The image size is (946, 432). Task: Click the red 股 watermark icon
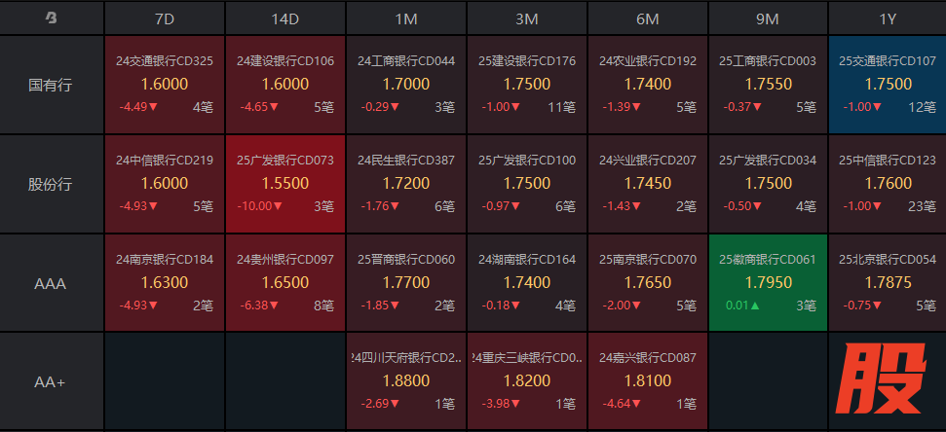[x=886, y=380]
